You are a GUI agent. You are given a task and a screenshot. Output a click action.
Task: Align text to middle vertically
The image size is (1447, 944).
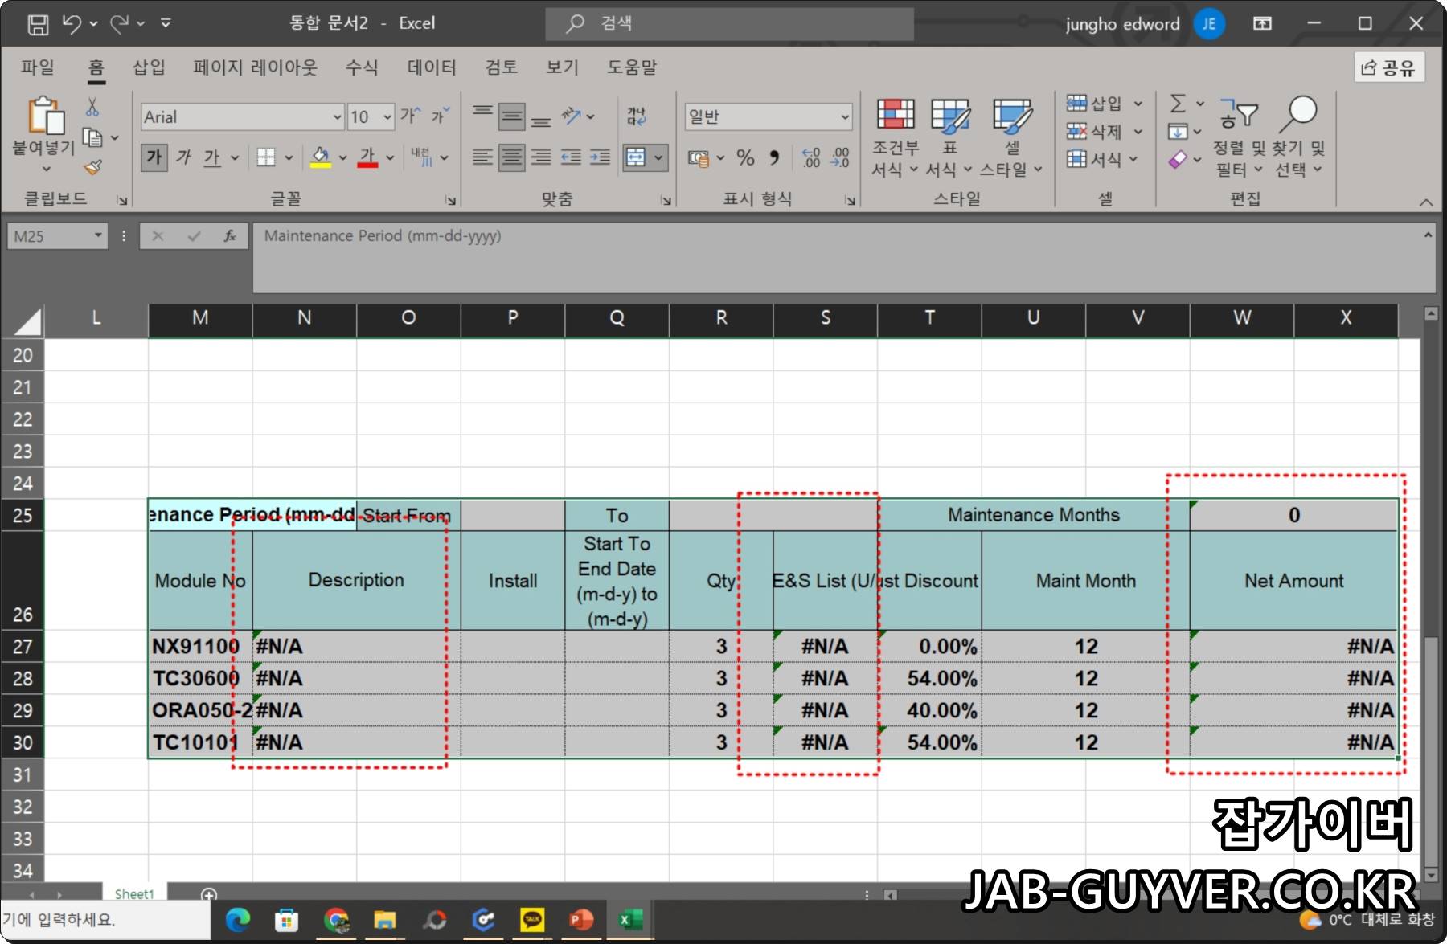[512, 116]
